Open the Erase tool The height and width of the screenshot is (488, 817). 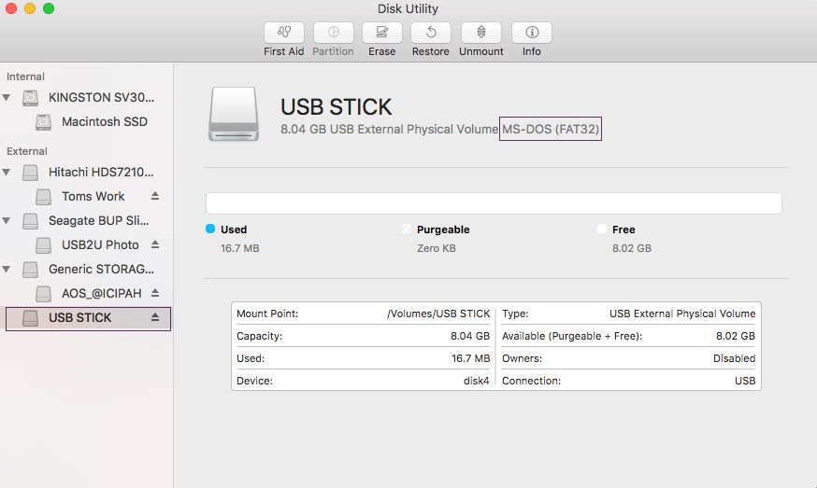pyautogui.click(x=382, y=33)
